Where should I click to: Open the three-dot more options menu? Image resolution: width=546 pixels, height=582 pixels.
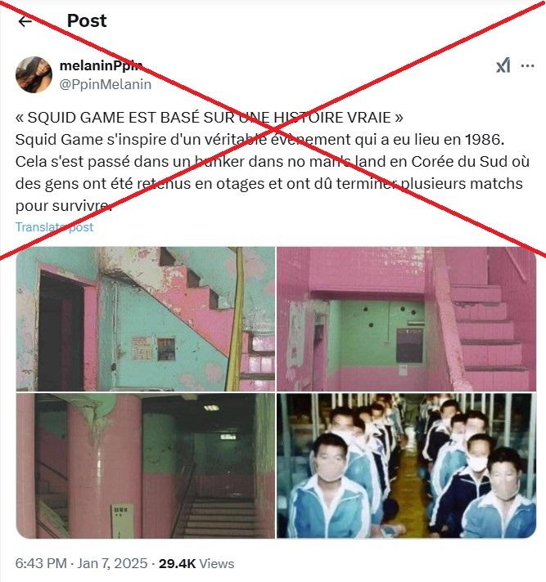pyautogui.click(x=527, y=66)
